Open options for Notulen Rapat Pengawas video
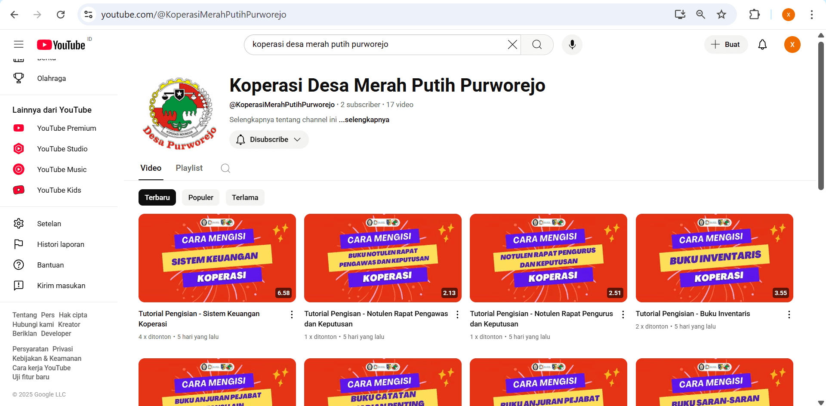This screenshot has width=826, height=406. pyautogui.click(x=457, y=314)
